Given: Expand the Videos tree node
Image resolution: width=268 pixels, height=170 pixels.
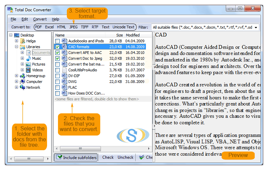Looking at the screenshot, I should (23, 70).
